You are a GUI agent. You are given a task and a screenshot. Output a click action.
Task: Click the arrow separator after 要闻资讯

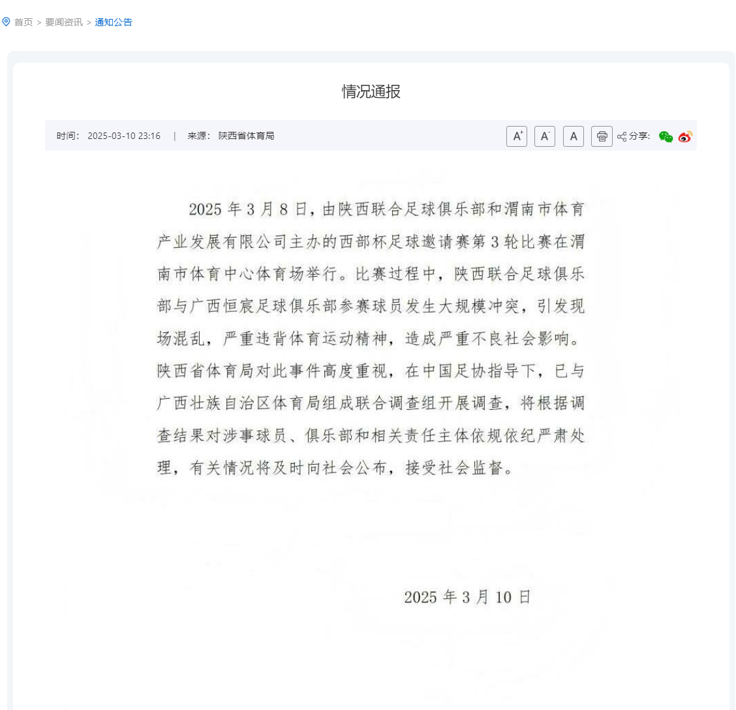click(89, 23)
